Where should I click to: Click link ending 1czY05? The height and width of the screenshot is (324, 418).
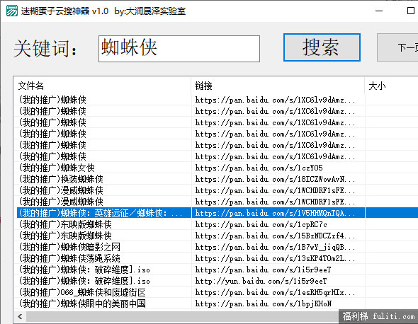point(259,168)
